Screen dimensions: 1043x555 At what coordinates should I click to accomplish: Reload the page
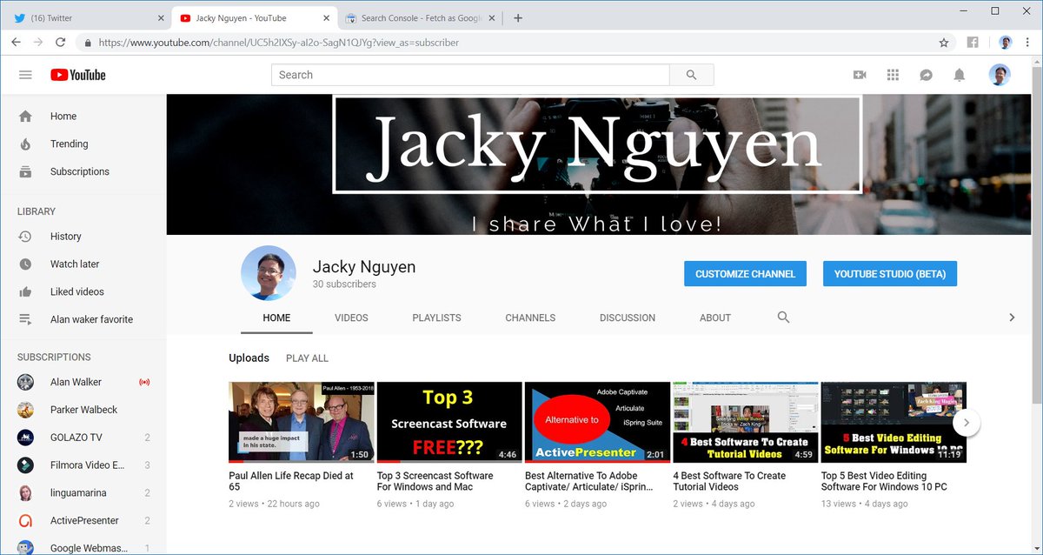click(61, 42)
